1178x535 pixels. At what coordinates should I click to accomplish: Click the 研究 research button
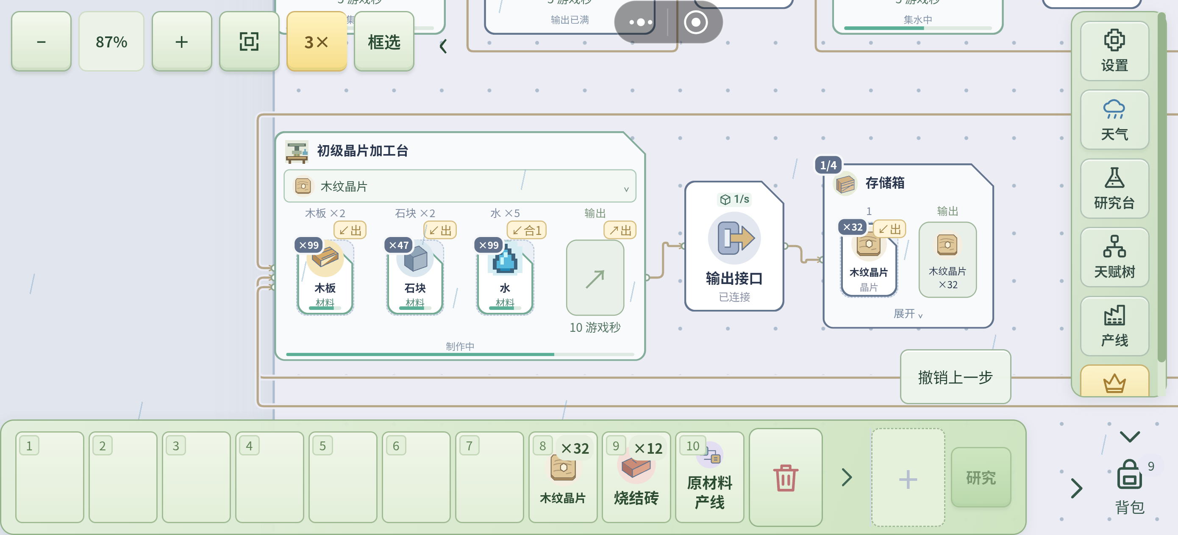click(x=981, y=477)
